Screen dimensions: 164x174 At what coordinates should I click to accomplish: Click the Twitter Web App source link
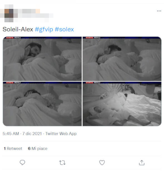point(61,134)
